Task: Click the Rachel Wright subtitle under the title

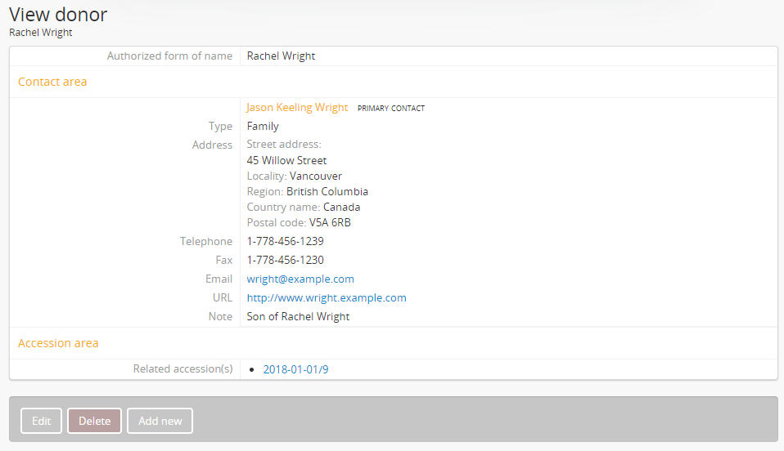Action: point(41,33)
